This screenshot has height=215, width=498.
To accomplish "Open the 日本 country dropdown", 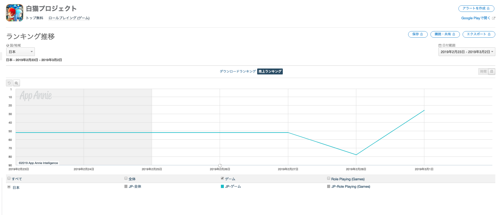I will 21,52.
